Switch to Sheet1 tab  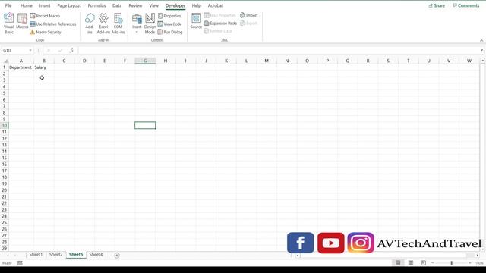(x=36, y=255)
